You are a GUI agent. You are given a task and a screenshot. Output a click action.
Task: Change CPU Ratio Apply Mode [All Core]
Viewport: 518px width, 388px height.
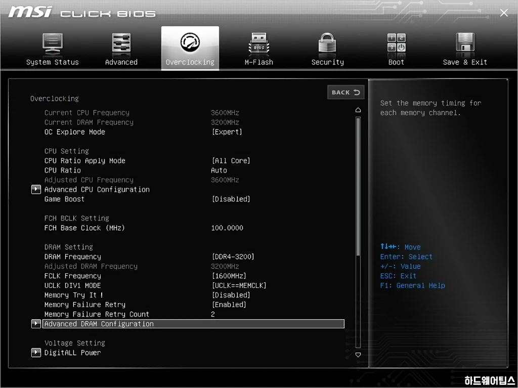click(x=231, y=161)
